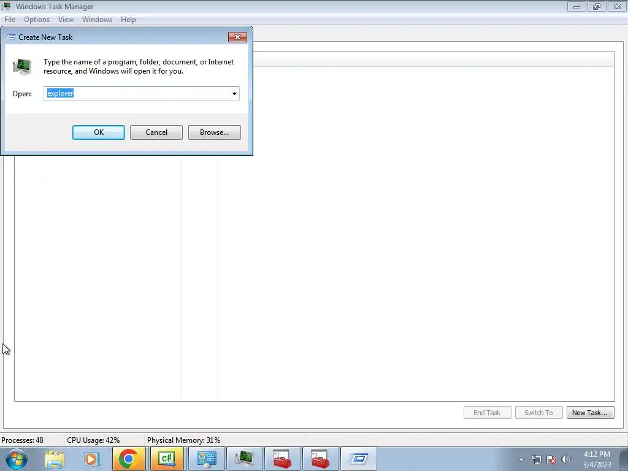
Task: Open the Windows menu
Action: click(x=97, y=20)
